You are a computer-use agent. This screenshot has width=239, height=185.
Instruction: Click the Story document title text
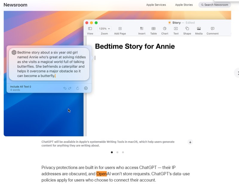point(176,23)
